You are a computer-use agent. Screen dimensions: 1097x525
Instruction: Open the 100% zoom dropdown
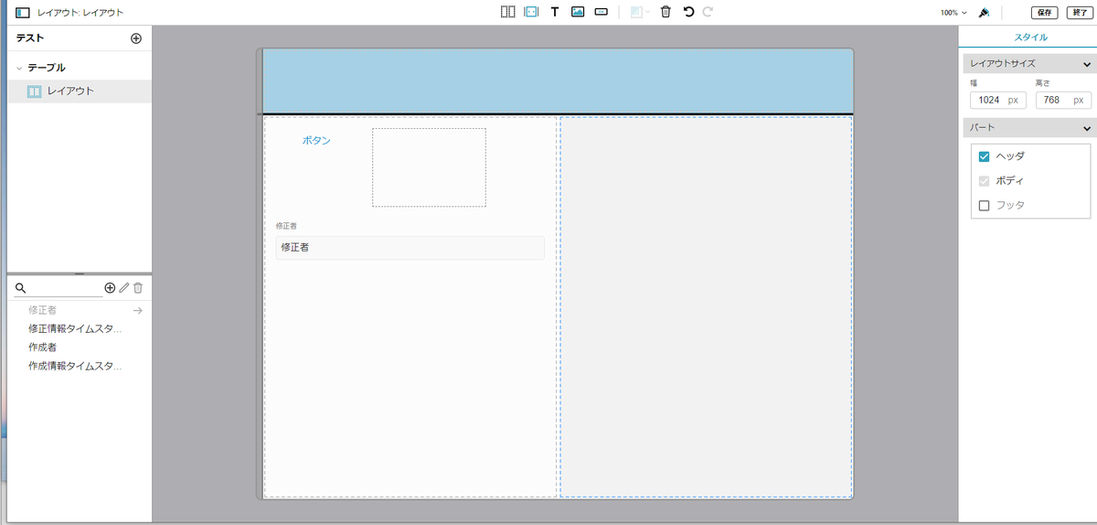(953, 13)
